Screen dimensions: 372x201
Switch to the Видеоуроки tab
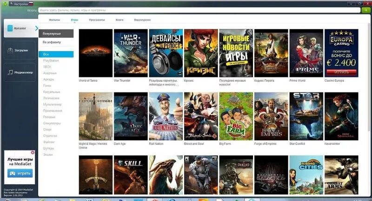pyautogui.click(x=142, y=20)
